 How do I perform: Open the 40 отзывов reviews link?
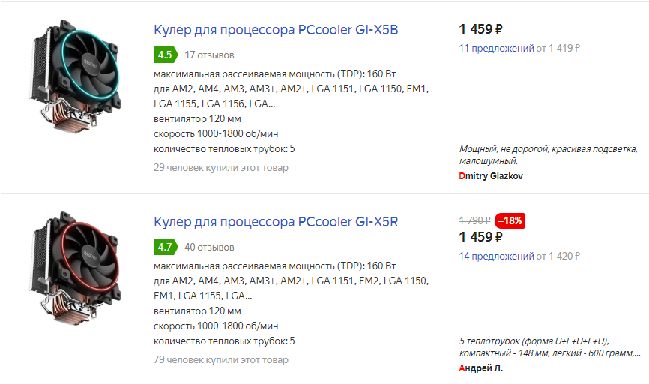pyautogui.click(x=209, y=246)
